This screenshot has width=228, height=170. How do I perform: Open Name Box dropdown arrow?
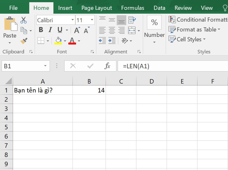click(x=45, y=66)
